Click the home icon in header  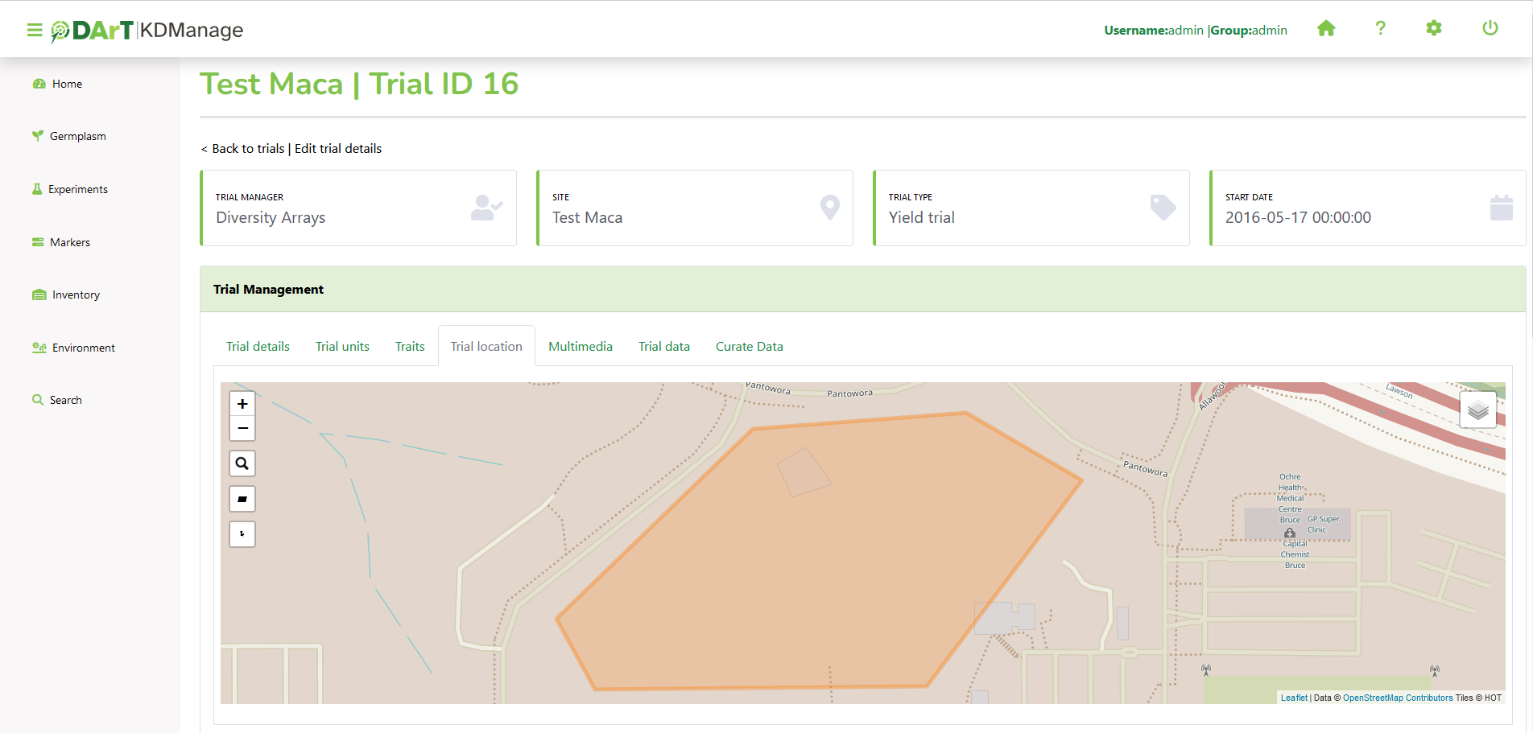[1326, 29]
